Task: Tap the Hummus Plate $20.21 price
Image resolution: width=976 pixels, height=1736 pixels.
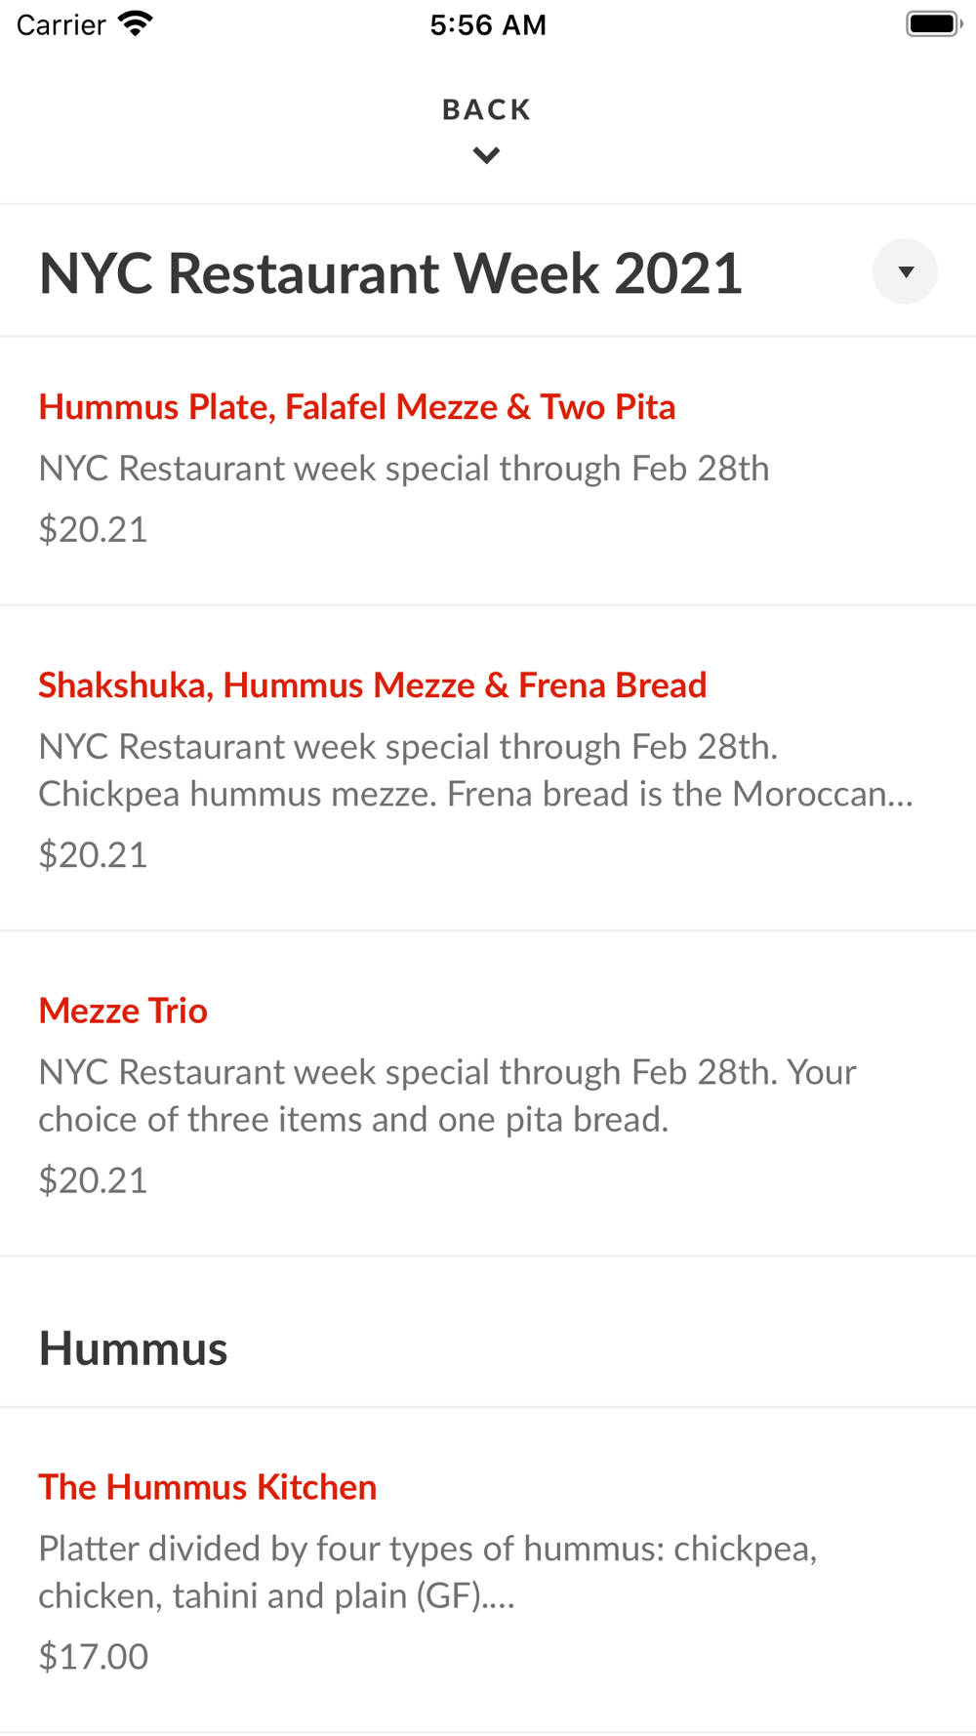Action: [94, 529]
